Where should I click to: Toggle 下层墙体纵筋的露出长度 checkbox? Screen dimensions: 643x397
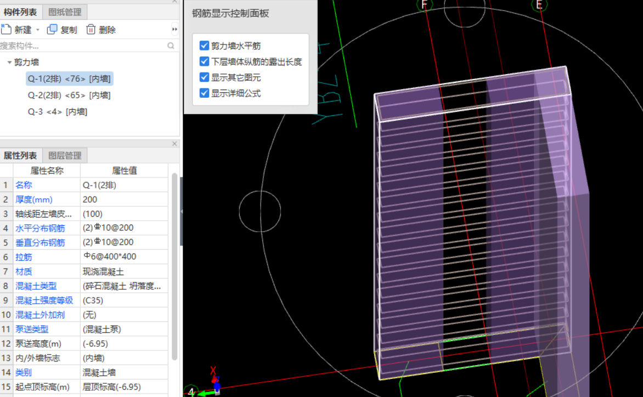(204, 61)
